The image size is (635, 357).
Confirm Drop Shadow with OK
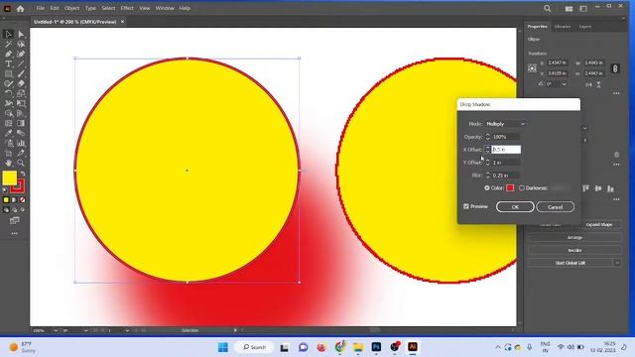pos(515,207)
